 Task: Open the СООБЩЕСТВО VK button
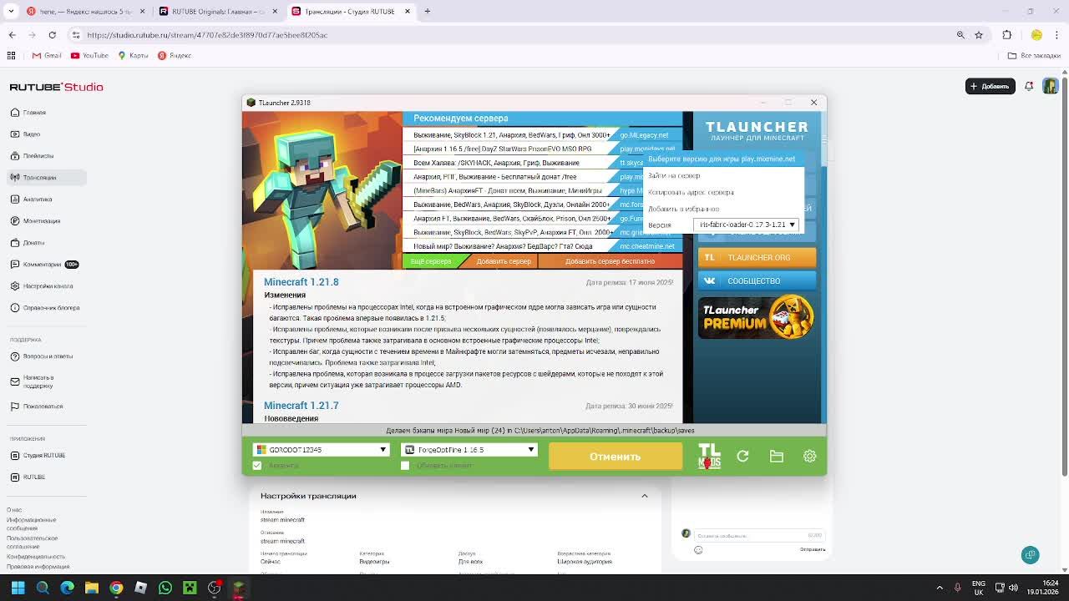click(757, 281)
